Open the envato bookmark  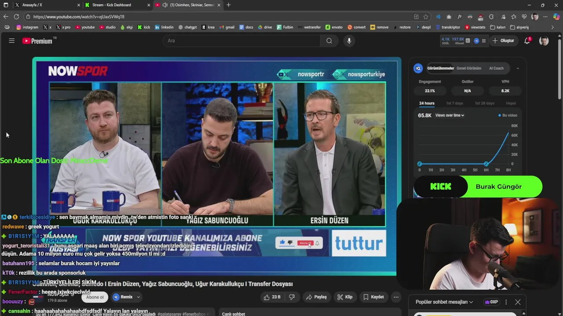(334, 27)
